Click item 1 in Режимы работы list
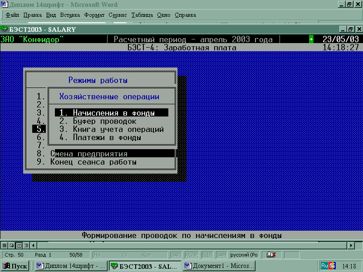Image resolution: width=363 pixels, height=272 pixels. 41,96
